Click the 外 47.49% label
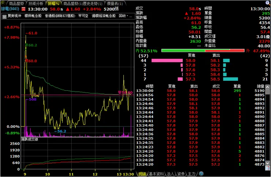271x177 pixels. [258, 51]
